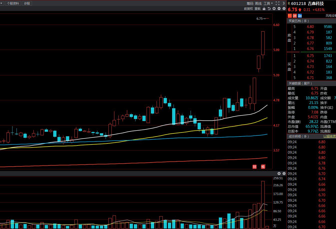336x229 pixels.
Task: Click the undo arrow icon in chart toolbar
Action: pyautogui.click(x=269, y=8)
